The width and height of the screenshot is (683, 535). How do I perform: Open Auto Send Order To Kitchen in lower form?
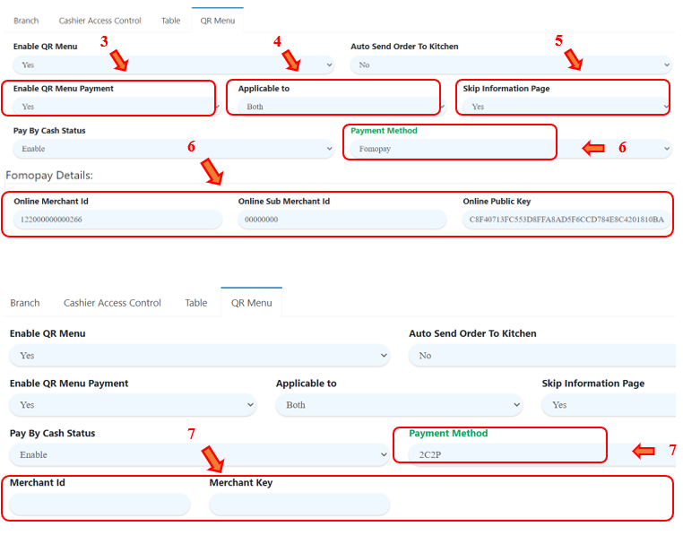(x=541, y=356)
